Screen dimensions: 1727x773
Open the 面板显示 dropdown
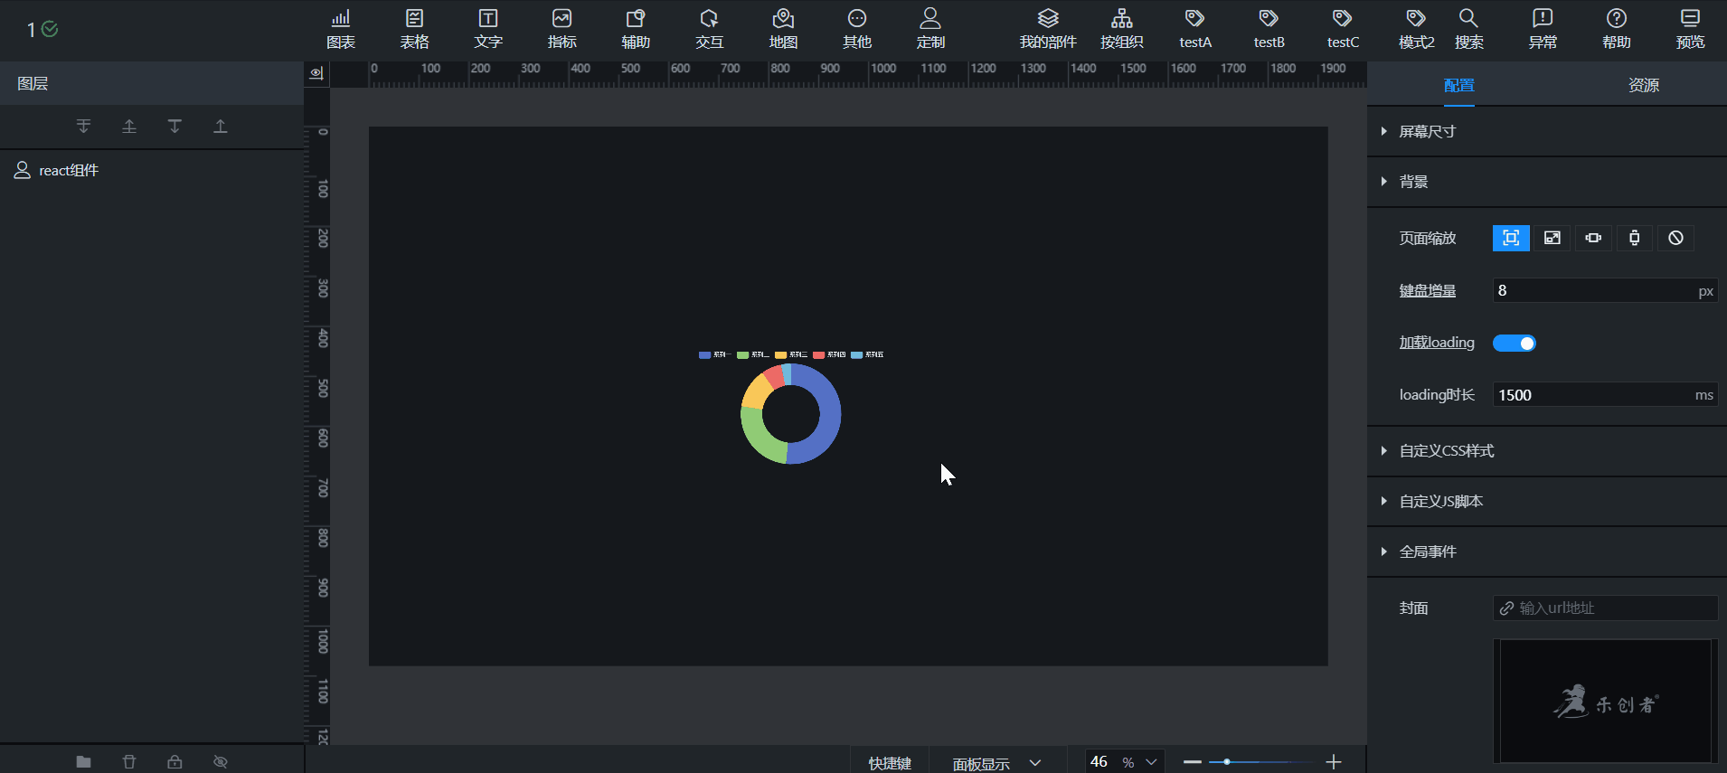tap(996, 763)
